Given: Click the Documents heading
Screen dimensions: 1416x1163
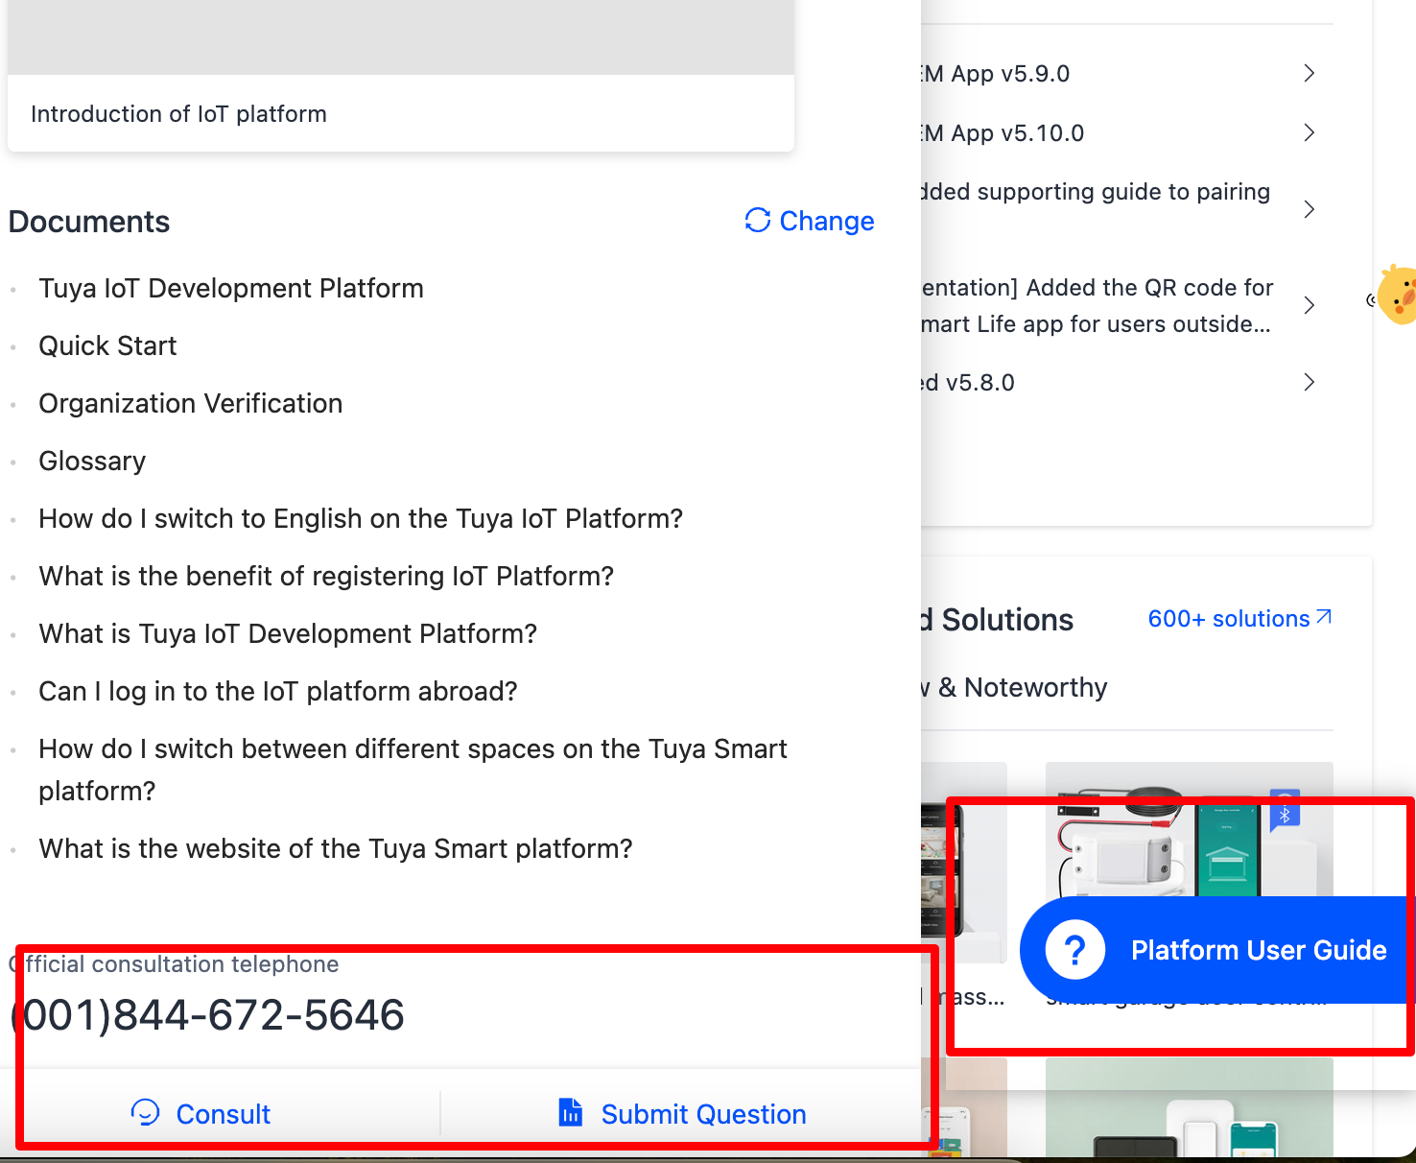Looking at the screenshot, I should click(89, 222).
